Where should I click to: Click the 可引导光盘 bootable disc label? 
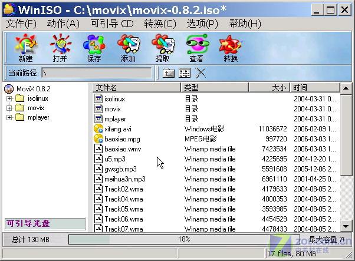click(45, 223)
